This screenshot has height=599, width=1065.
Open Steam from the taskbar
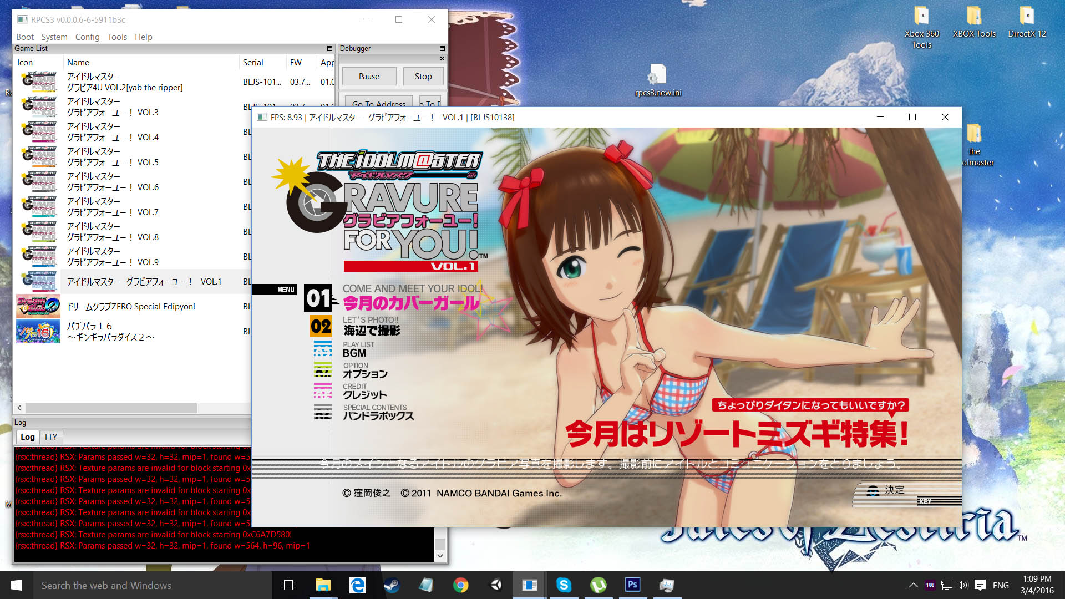pos(392,585)
